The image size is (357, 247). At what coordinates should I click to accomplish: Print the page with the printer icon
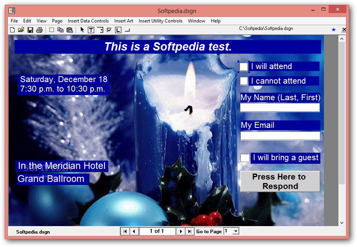(39, 30)
